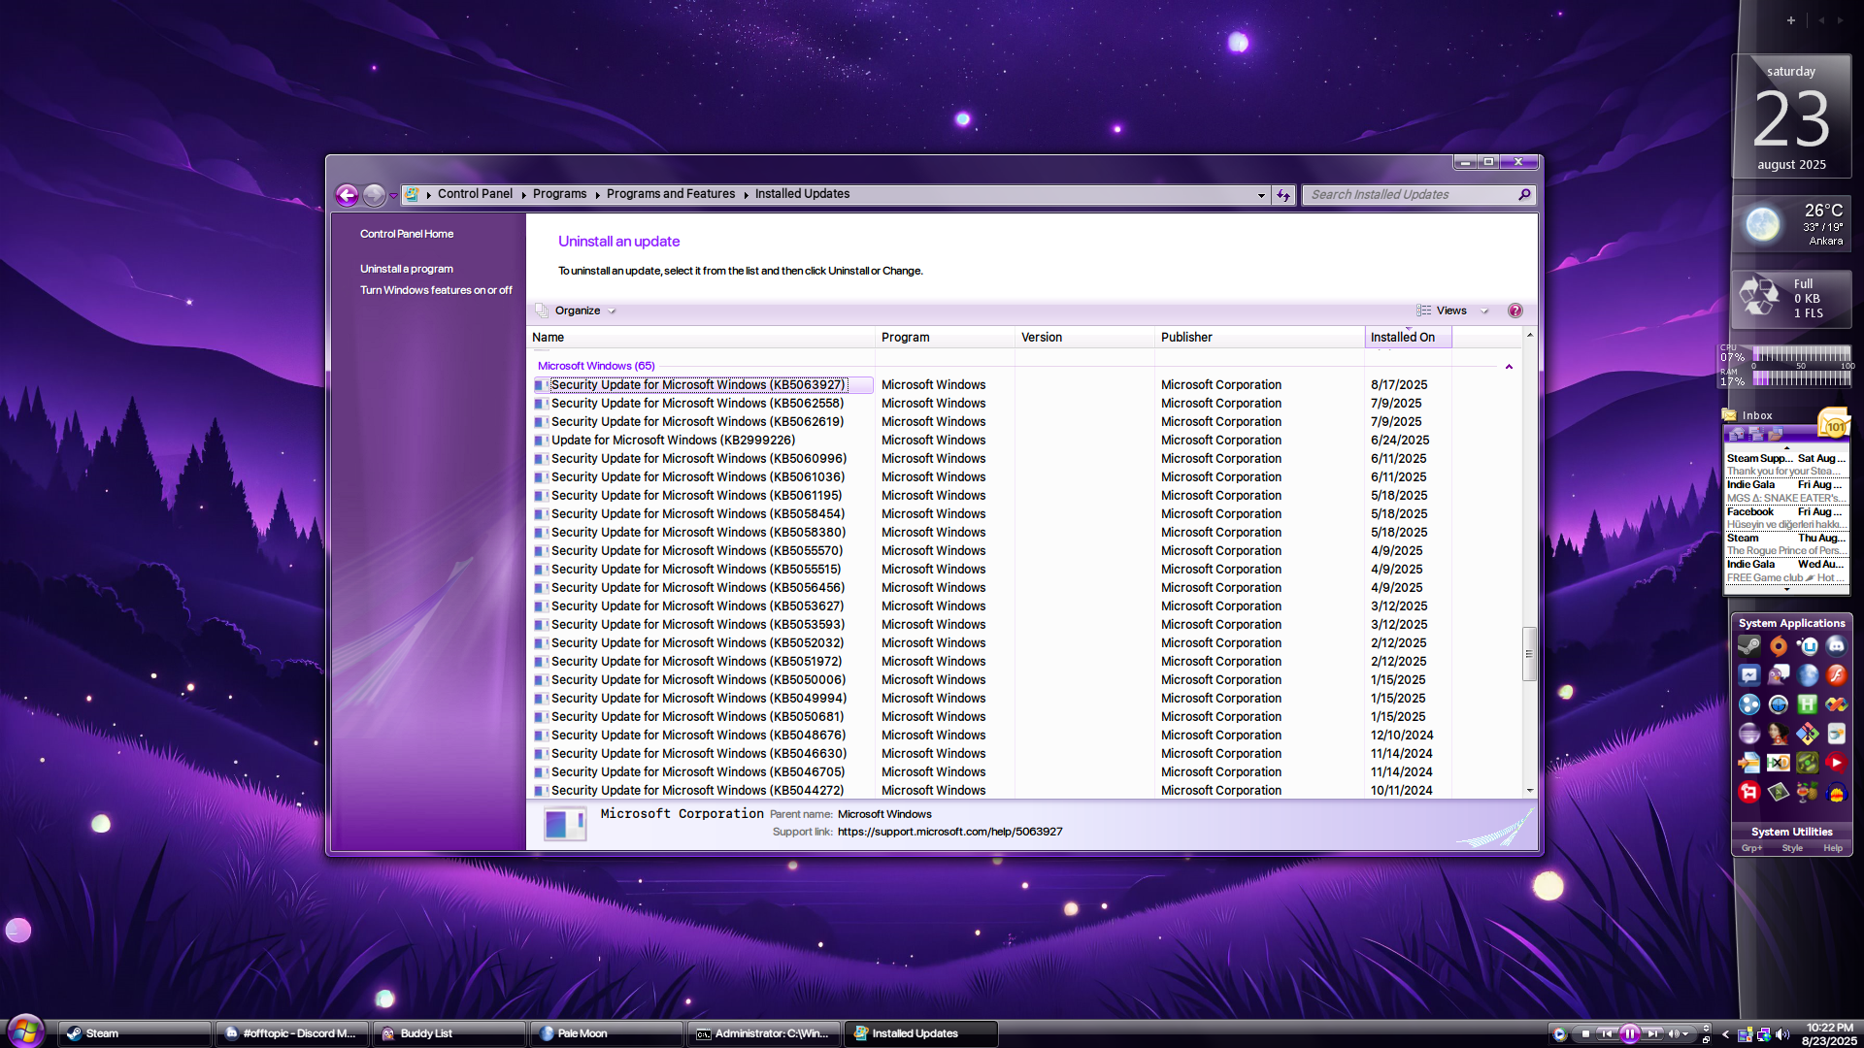Collapse the Microsoft Windows (65) group
Image resolution: width=1864 pixels, height=1048 pixels.
[1509, 367]
